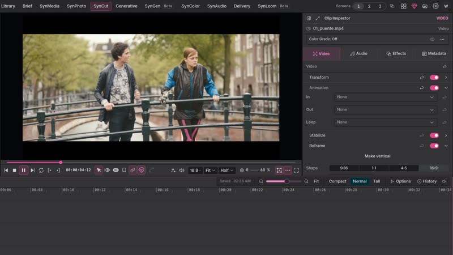Adjust the viewer 60% slider
This screenshot has height=255, width=453.
(x=254, y=171)
